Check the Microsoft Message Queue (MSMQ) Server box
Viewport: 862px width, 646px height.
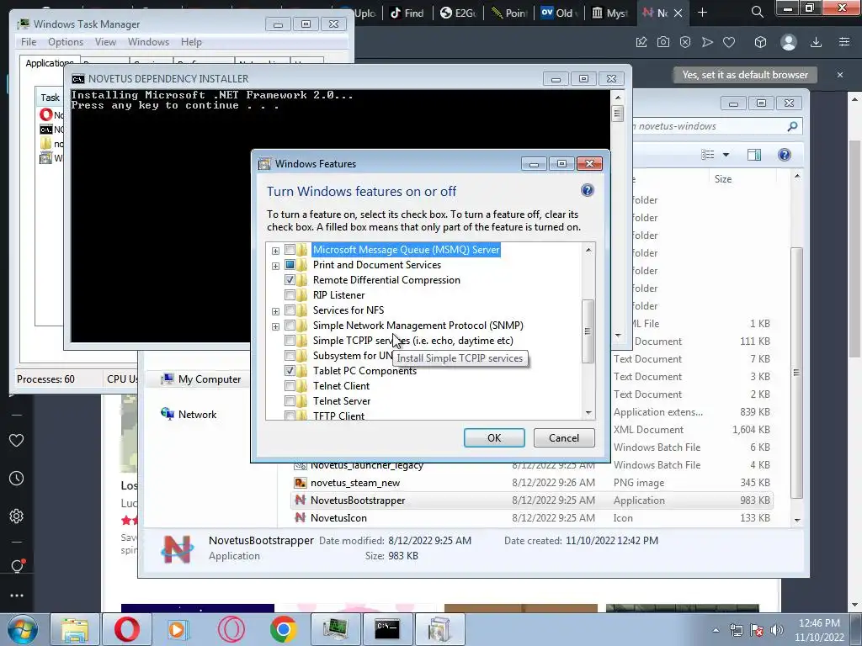290,250
